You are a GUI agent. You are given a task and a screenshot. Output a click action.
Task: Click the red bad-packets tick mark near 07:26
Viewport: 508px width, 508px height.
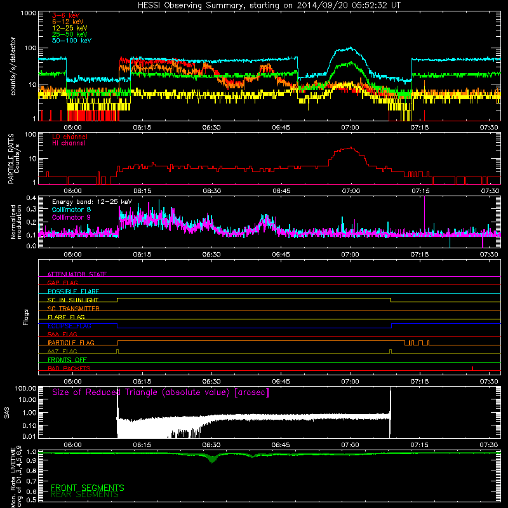tap(472, 368)
